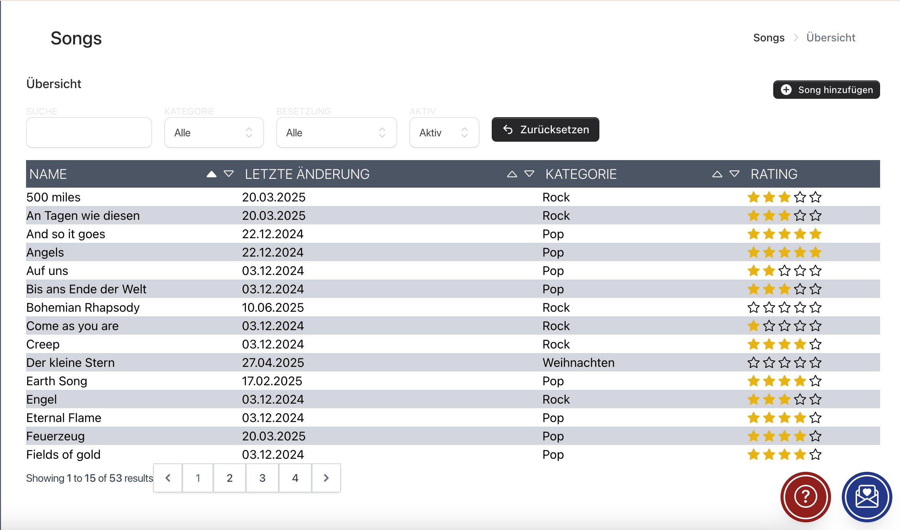Image resolution: width=900 pixels, height=530 pixels.
Task: Open the Kategorie filter dropdown
Action: (x=214, y=132)
